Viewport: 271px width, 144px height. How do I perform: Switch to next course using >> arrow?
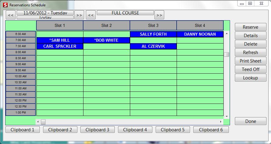159,15
